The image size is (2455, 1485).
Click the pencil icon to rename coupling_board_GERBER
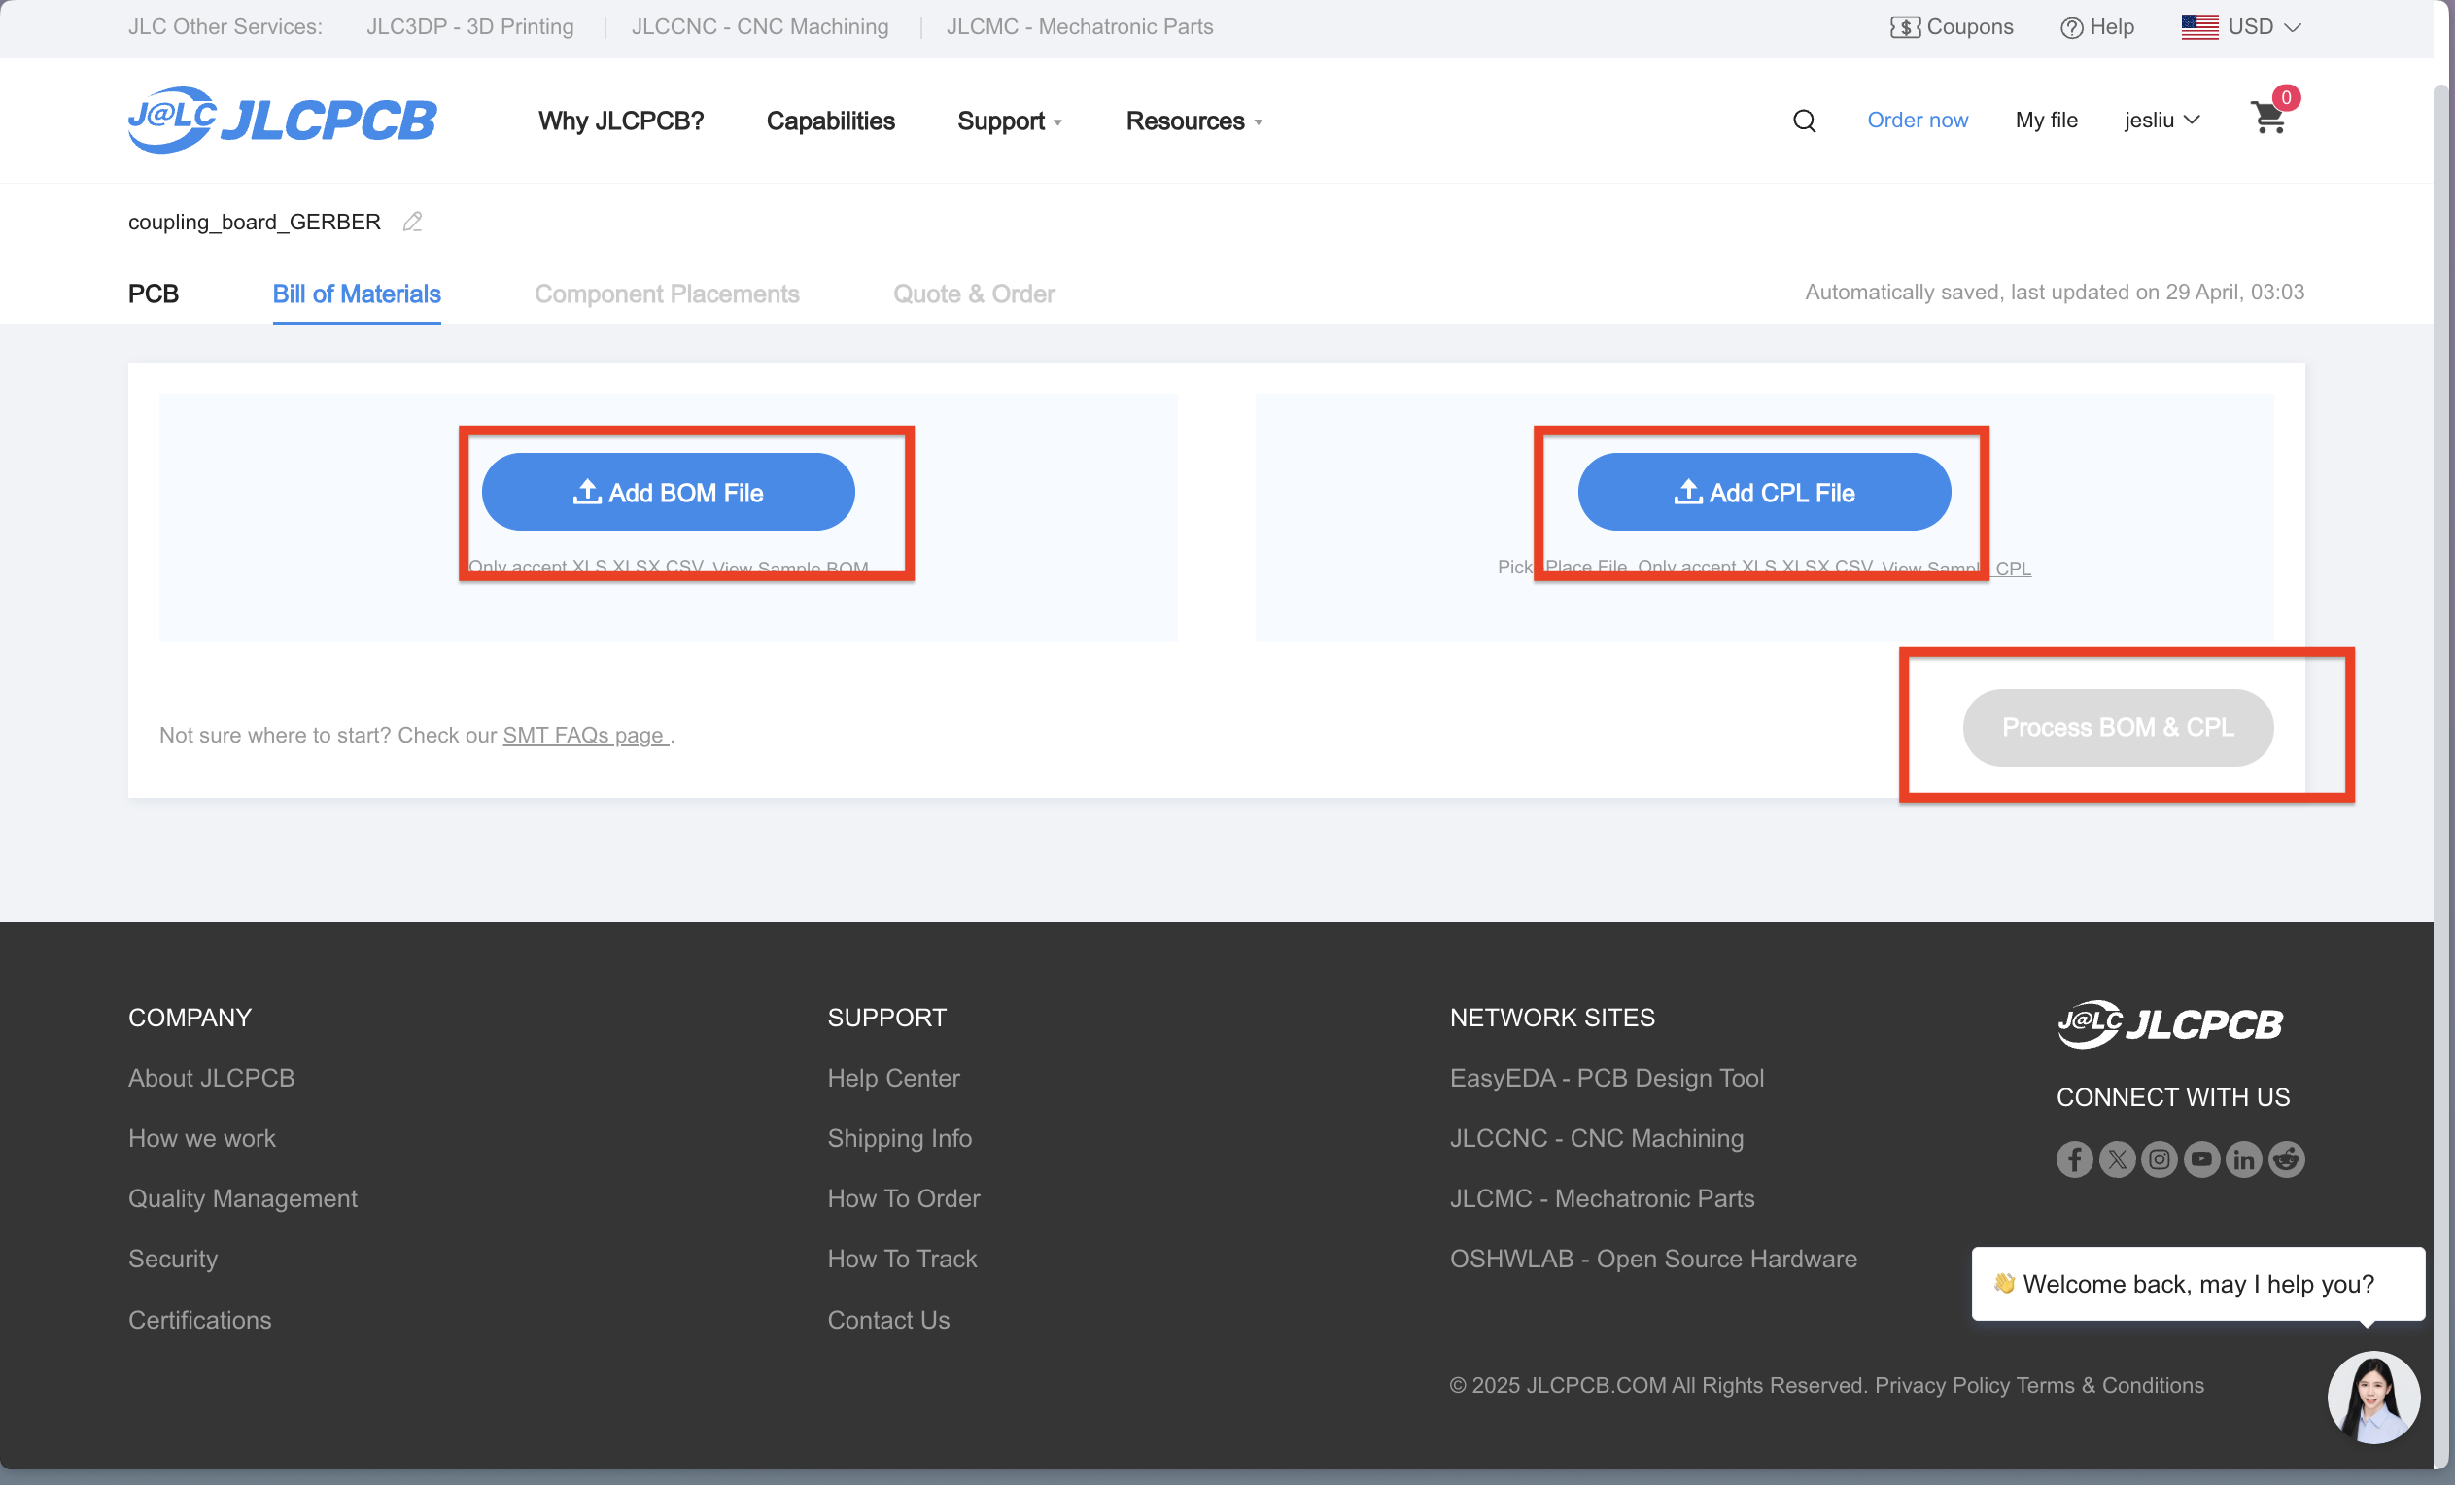coord(412,222)
